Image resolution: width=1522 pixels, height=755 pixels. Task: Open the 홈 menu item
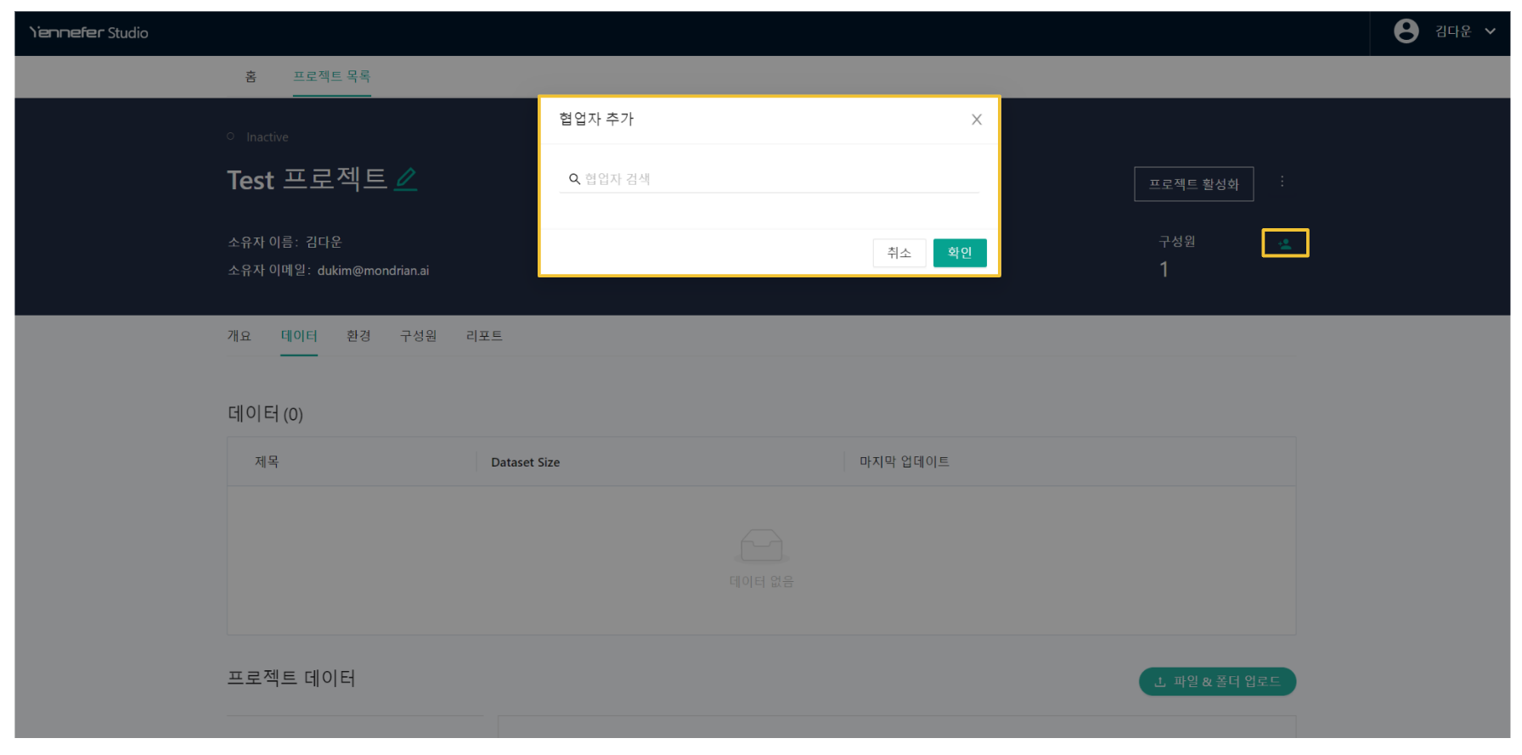point(251,76)
